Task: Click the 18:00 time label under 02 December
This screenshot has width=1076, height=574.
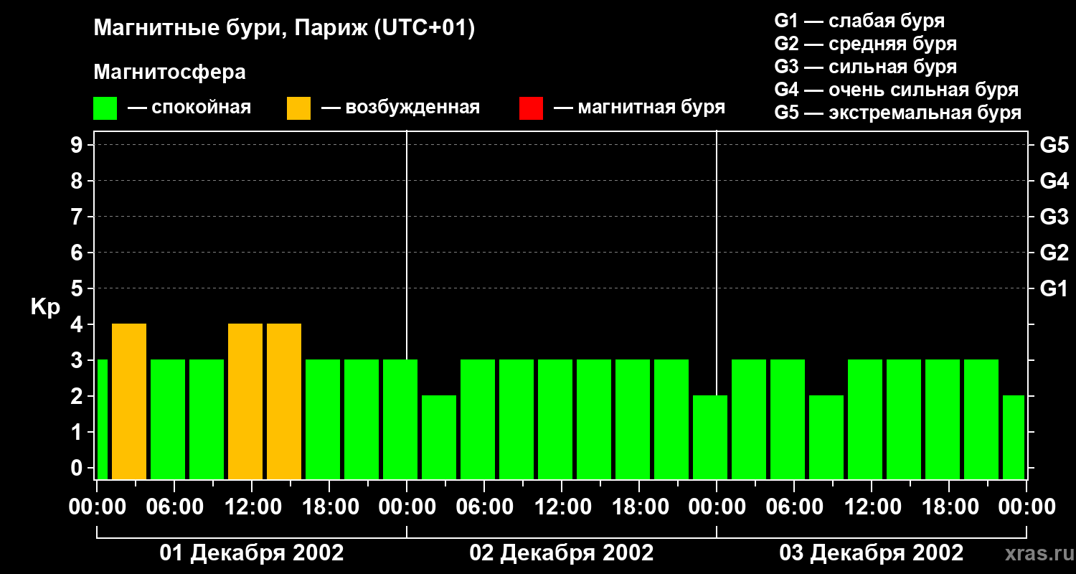Action: point(639,507)
